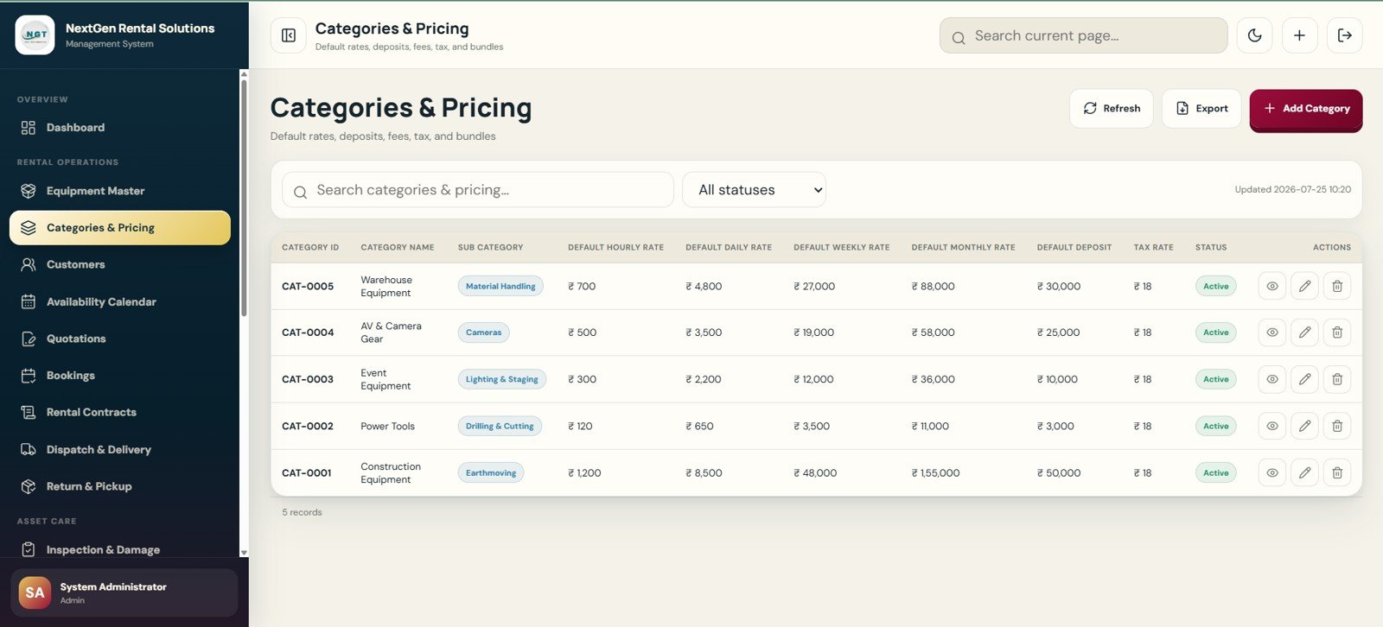This screenshot has width=1383, height=627.
Task: Click the Updated 2026-07-25 10:20 timestamp
Action: [1292, 189]
